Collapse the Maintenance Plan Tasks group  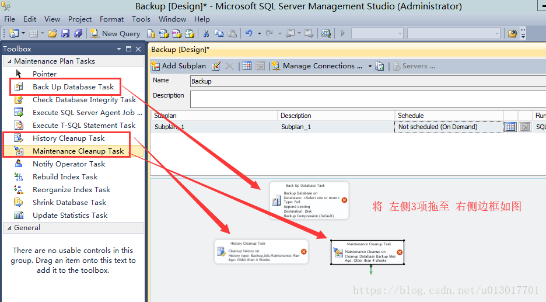pos(9,61)
